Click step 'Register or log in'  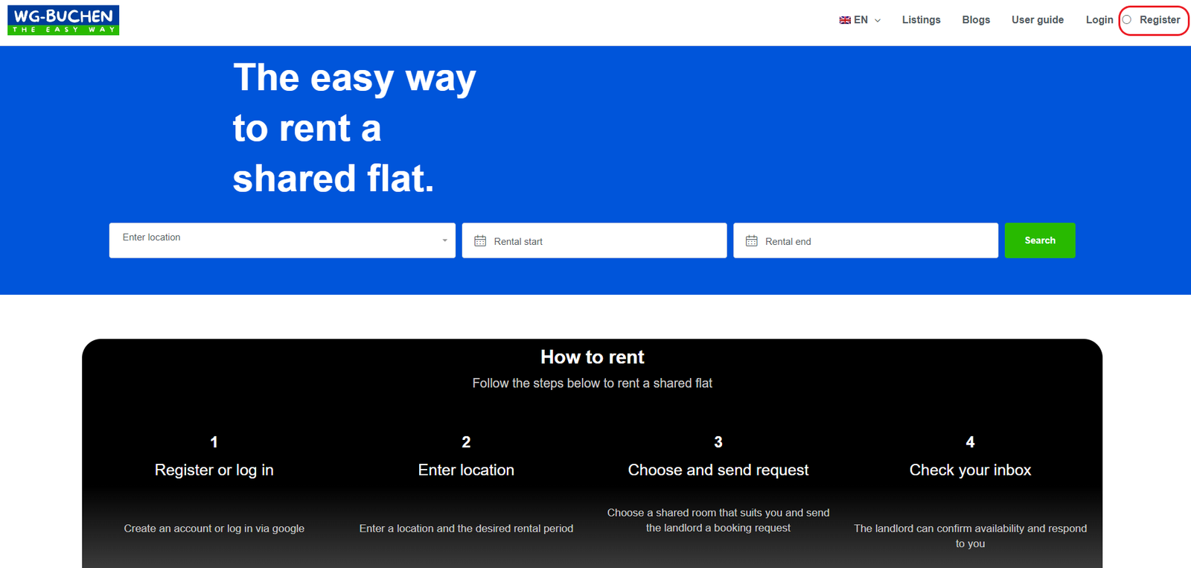point(214,470)
